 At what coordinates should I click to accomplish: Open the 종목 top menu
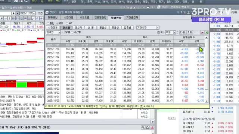coord(90,1)
